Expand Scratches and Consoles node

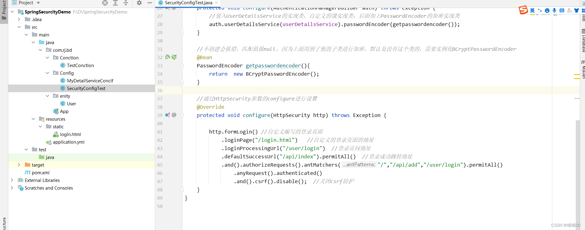tap(12, 188)
